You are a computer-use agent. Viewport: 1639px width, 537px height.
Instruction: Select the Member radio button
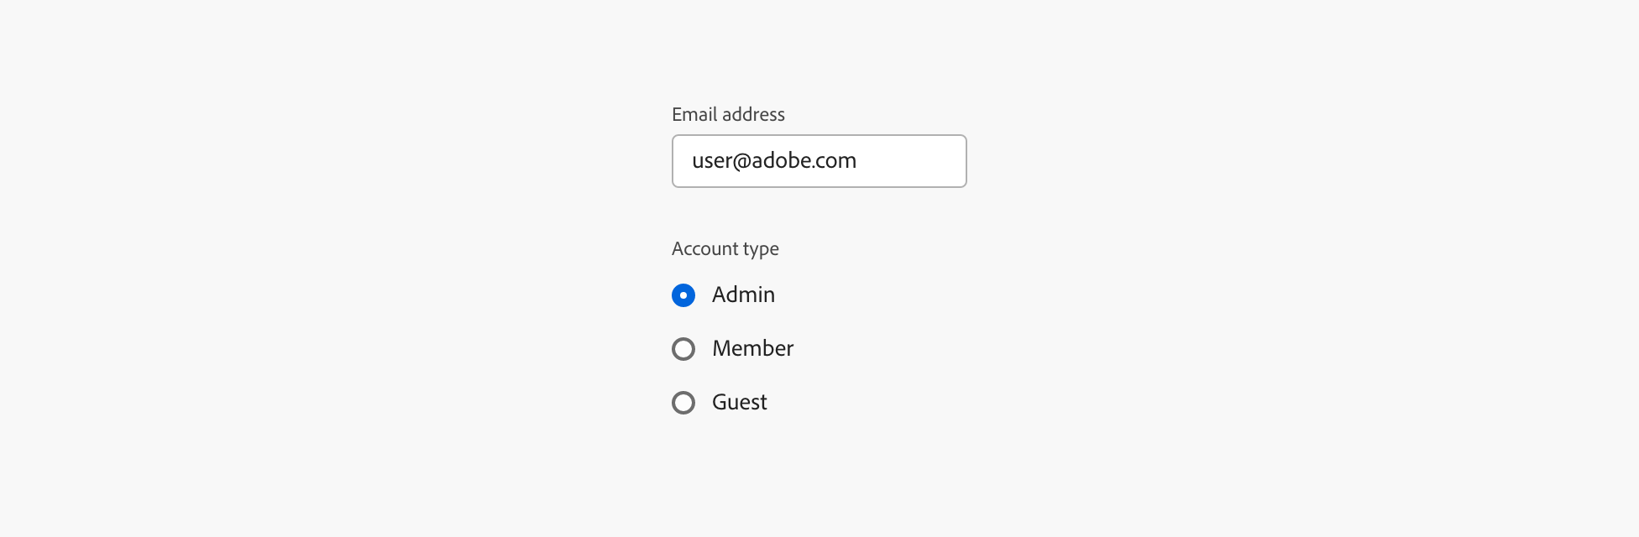pyautogui.click(x=683, y=349)
